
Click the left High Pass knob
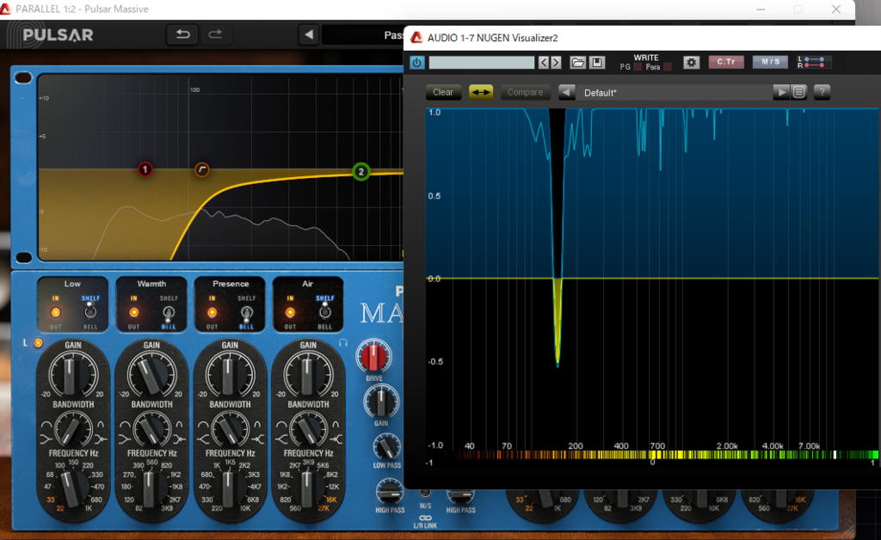click(390, 492)
